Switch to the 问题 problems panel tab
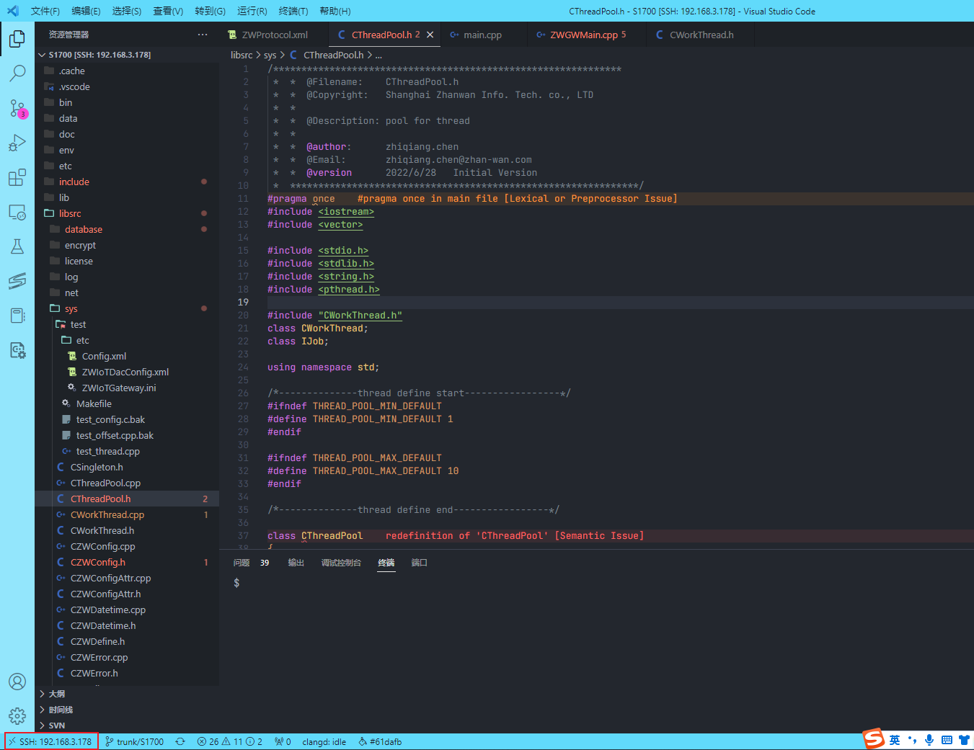 click(x=242, y=563)
